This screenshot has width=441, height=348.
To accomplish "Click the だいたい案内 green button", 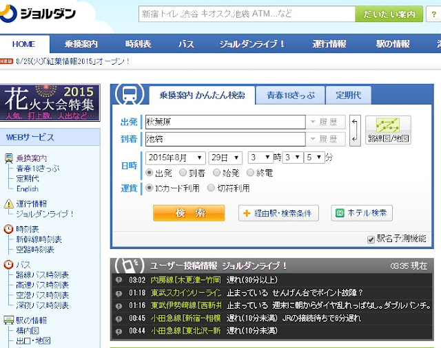I will pos(389,14).
